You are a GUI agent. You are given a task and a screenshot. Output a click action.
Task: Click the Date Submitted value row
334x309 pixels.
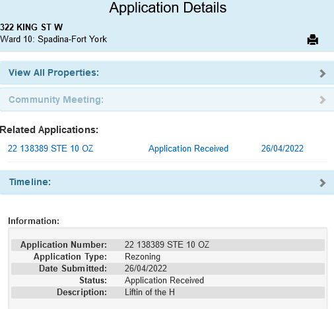tap(168, 268)
